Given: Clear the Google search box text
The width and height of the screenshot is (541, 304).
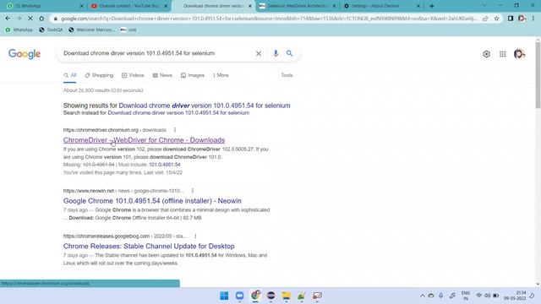Looking at the screenshot, I should click(x=259, y=53).
